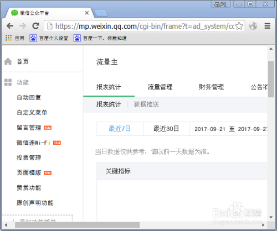Open 留言管理 in the sidebar
277x231 pixels.
pyautogui.click(x=29, y=128)
